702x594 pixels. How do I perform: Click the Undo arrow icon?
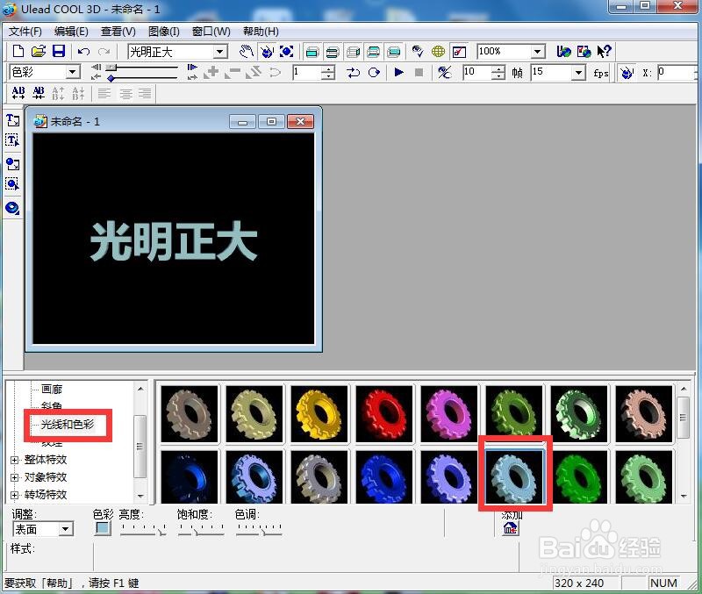coord(83,52)
